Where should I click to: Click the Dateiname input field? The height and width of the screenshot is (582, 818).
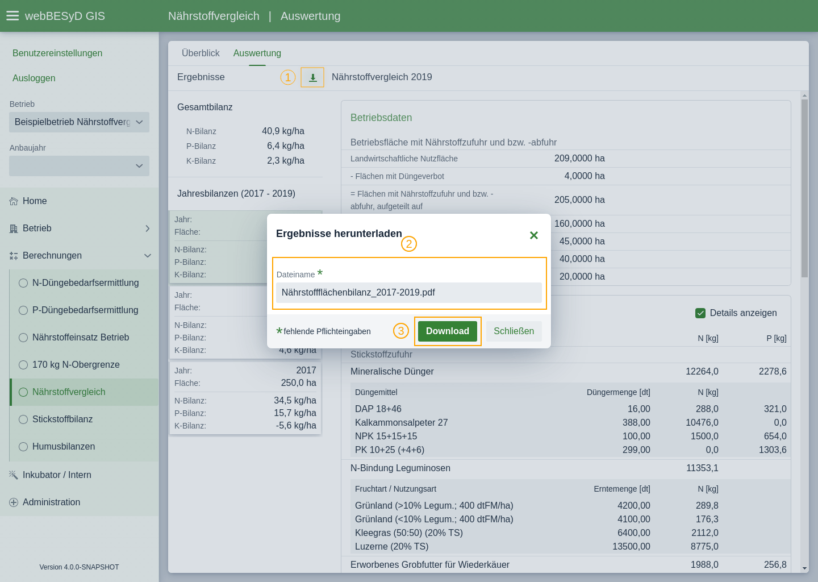coord(409,293)
